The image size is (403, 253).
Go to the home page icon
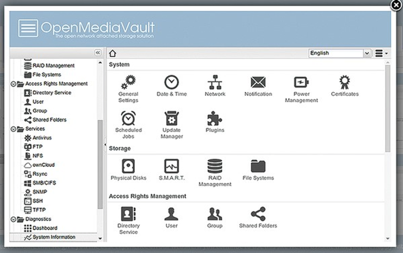click(113, 53)
